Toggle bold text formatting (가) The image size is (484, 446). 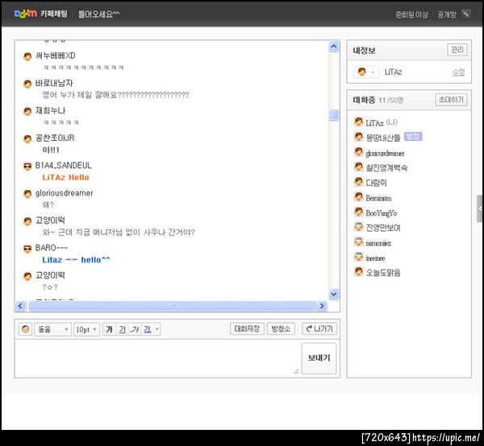point(109,329)
